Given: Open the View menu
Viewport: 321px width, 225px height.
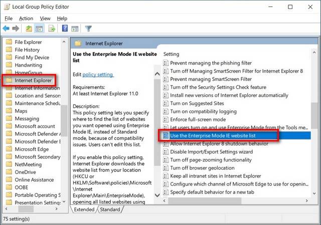Looking at the screenshot, I should point(46,18).
